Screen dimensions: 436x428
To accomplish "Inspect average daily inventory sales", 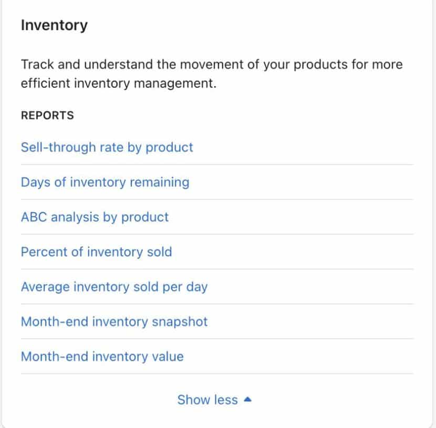I will tap(114, 287).
